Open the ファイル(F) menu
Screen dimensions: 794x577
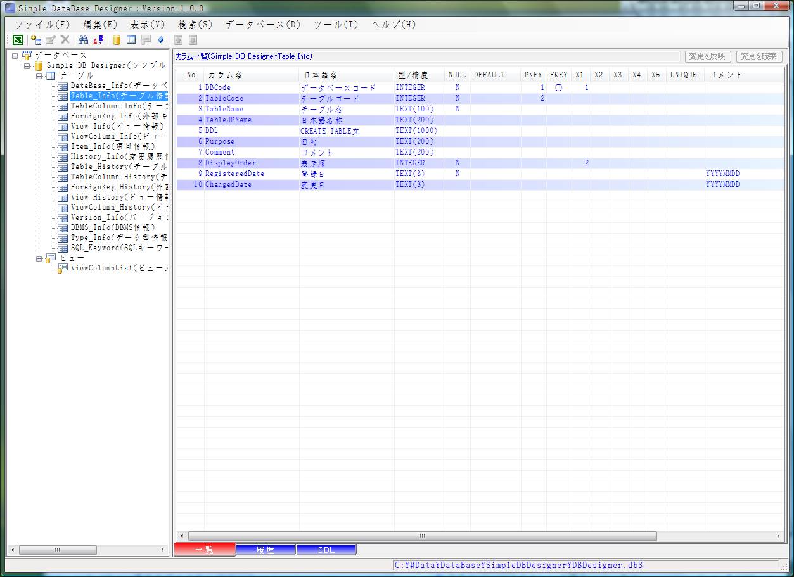point(42,25)
